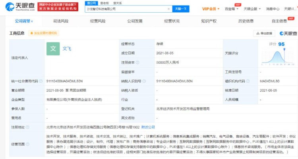This screenshot has height=159, width=298.
Task: Click the 天眼一下 search button
Action: click(181, 9)
